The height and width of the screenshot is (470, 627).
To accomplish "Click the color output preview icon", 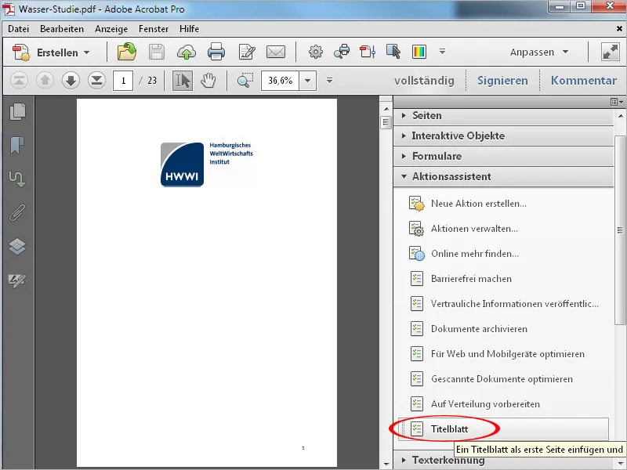I will pos(419,52).
